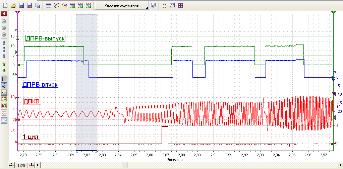Toggle the Abc channel labels button
This screenshot has height=169, width=343.
click(x=4, y=92)
